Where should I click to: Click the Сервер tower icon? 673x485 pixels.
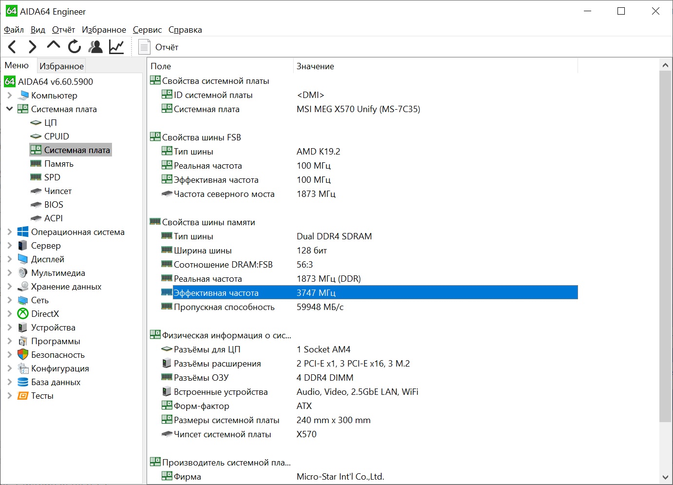[x=23, y=246]
